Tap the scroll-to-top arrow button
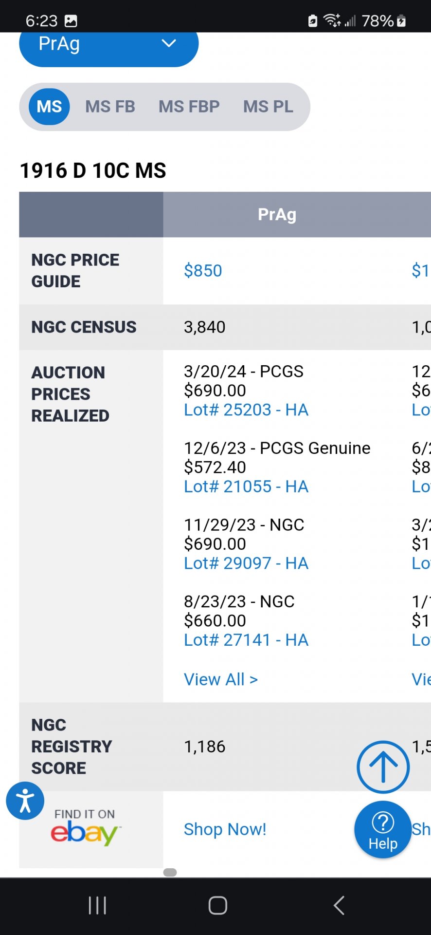 point(383,767)
